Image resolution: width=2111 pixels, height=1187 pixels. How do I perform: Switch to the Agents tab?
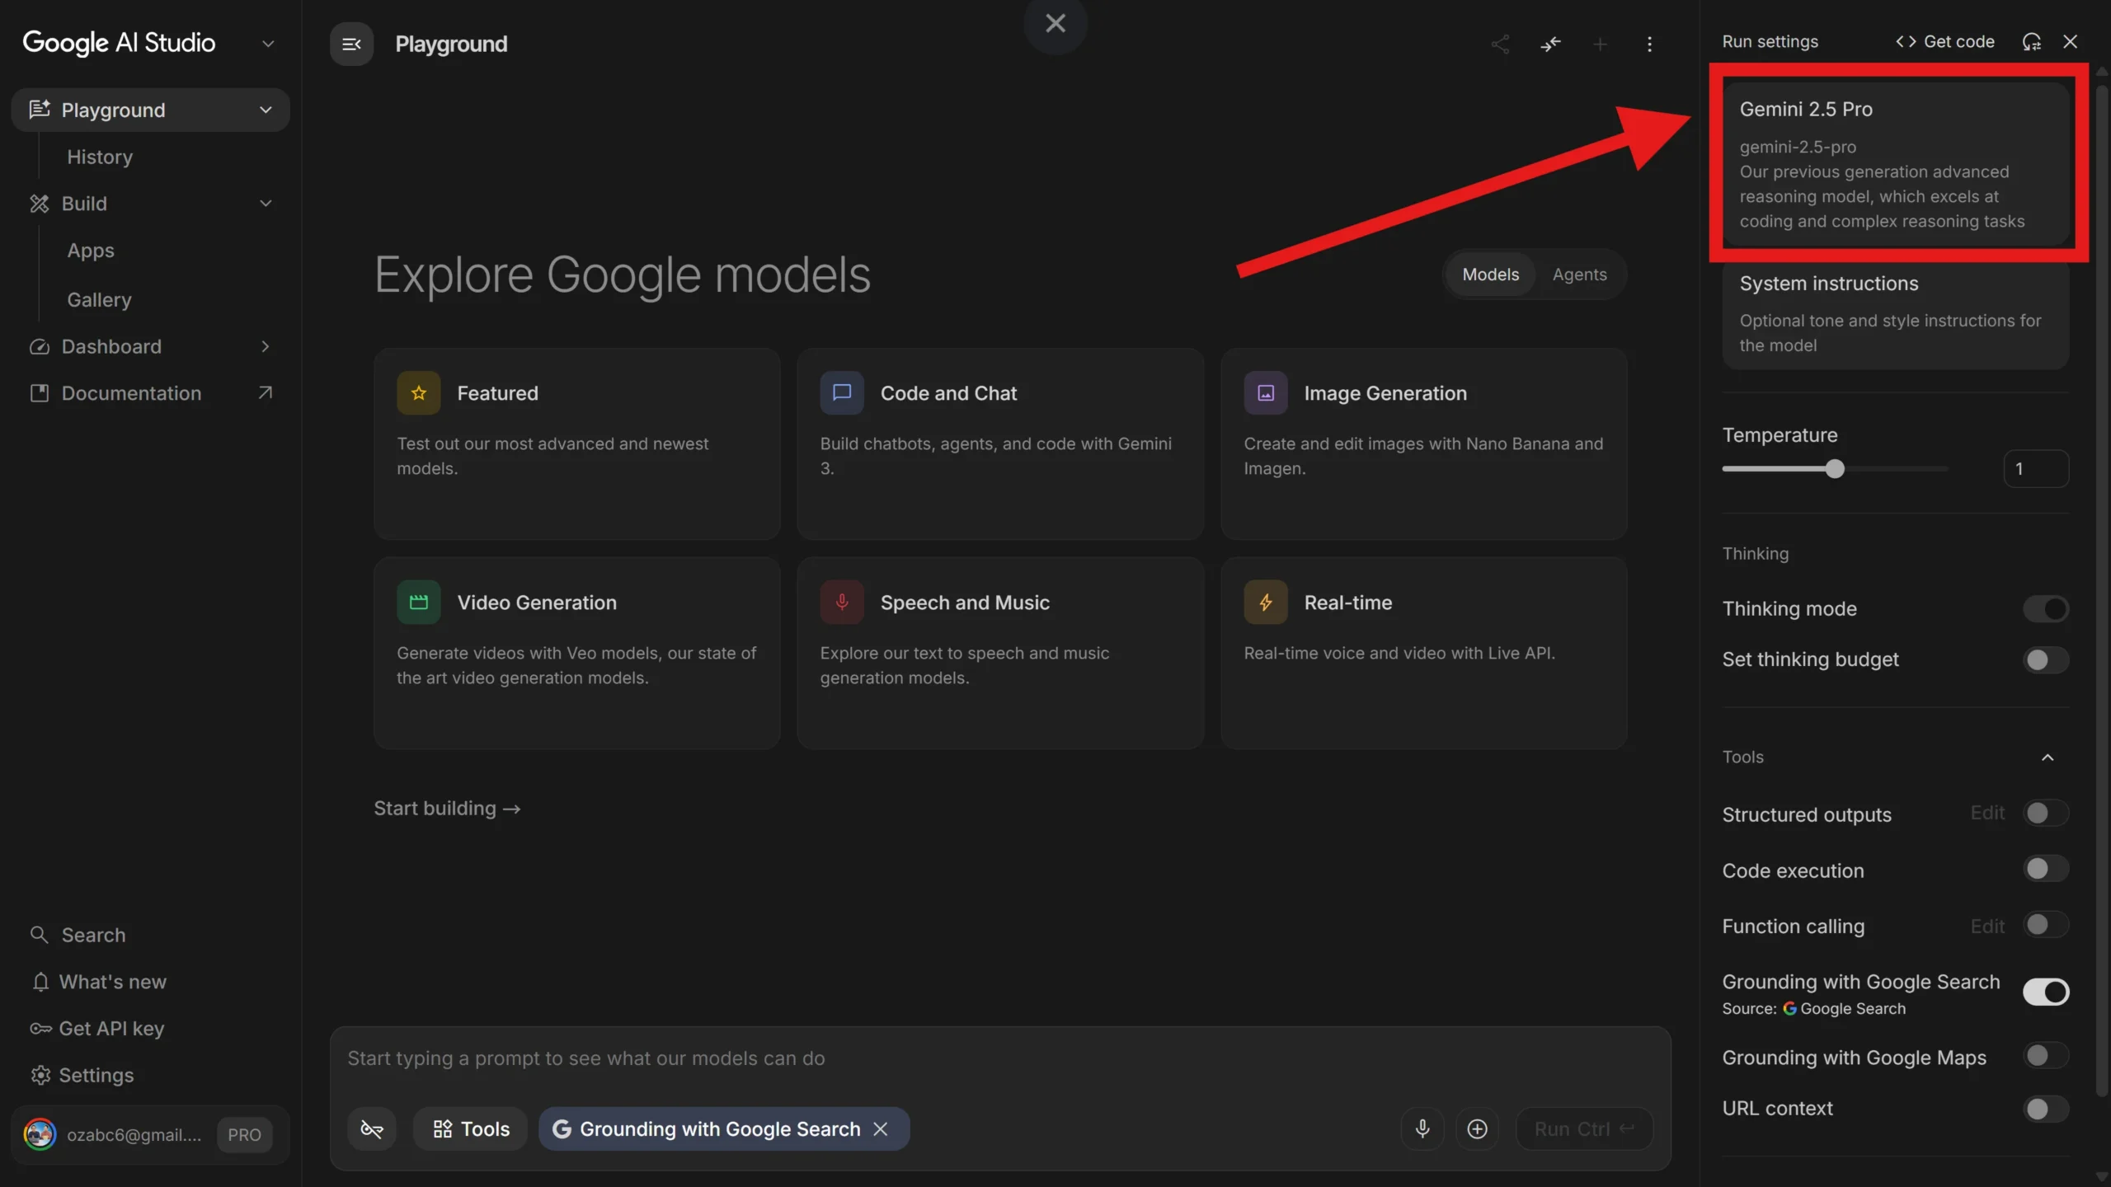1579,274
